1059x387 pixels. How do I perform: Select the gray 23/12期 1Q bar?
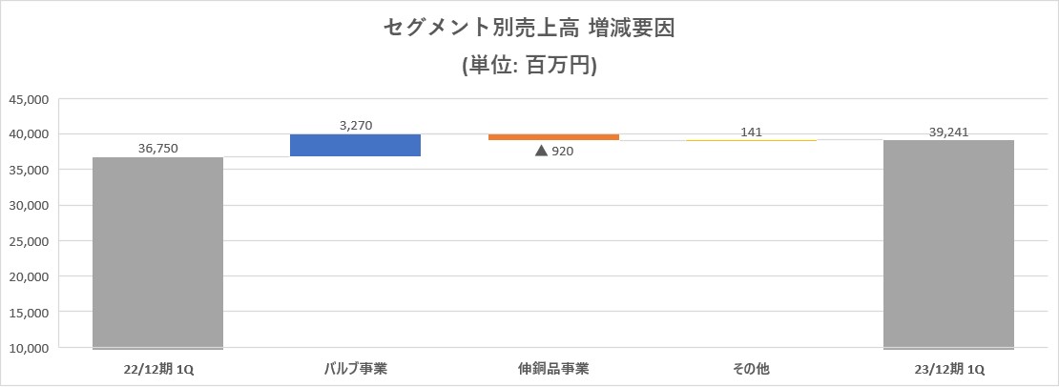click(949, 244)
